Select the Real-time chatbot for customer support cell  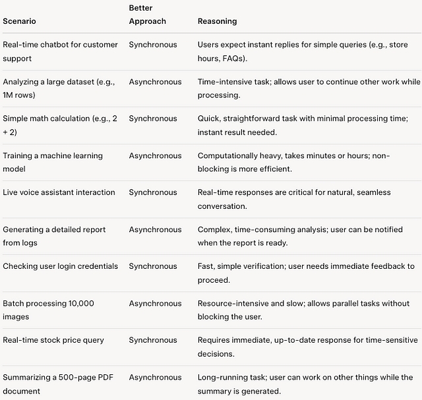pos(60,51)
